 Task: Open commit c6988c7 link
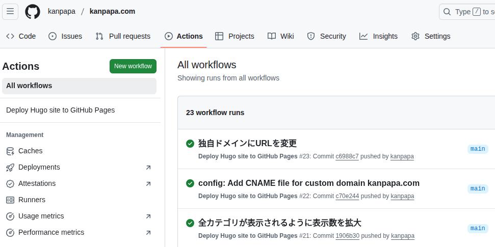pyautogui.click(x=347, y=156)
